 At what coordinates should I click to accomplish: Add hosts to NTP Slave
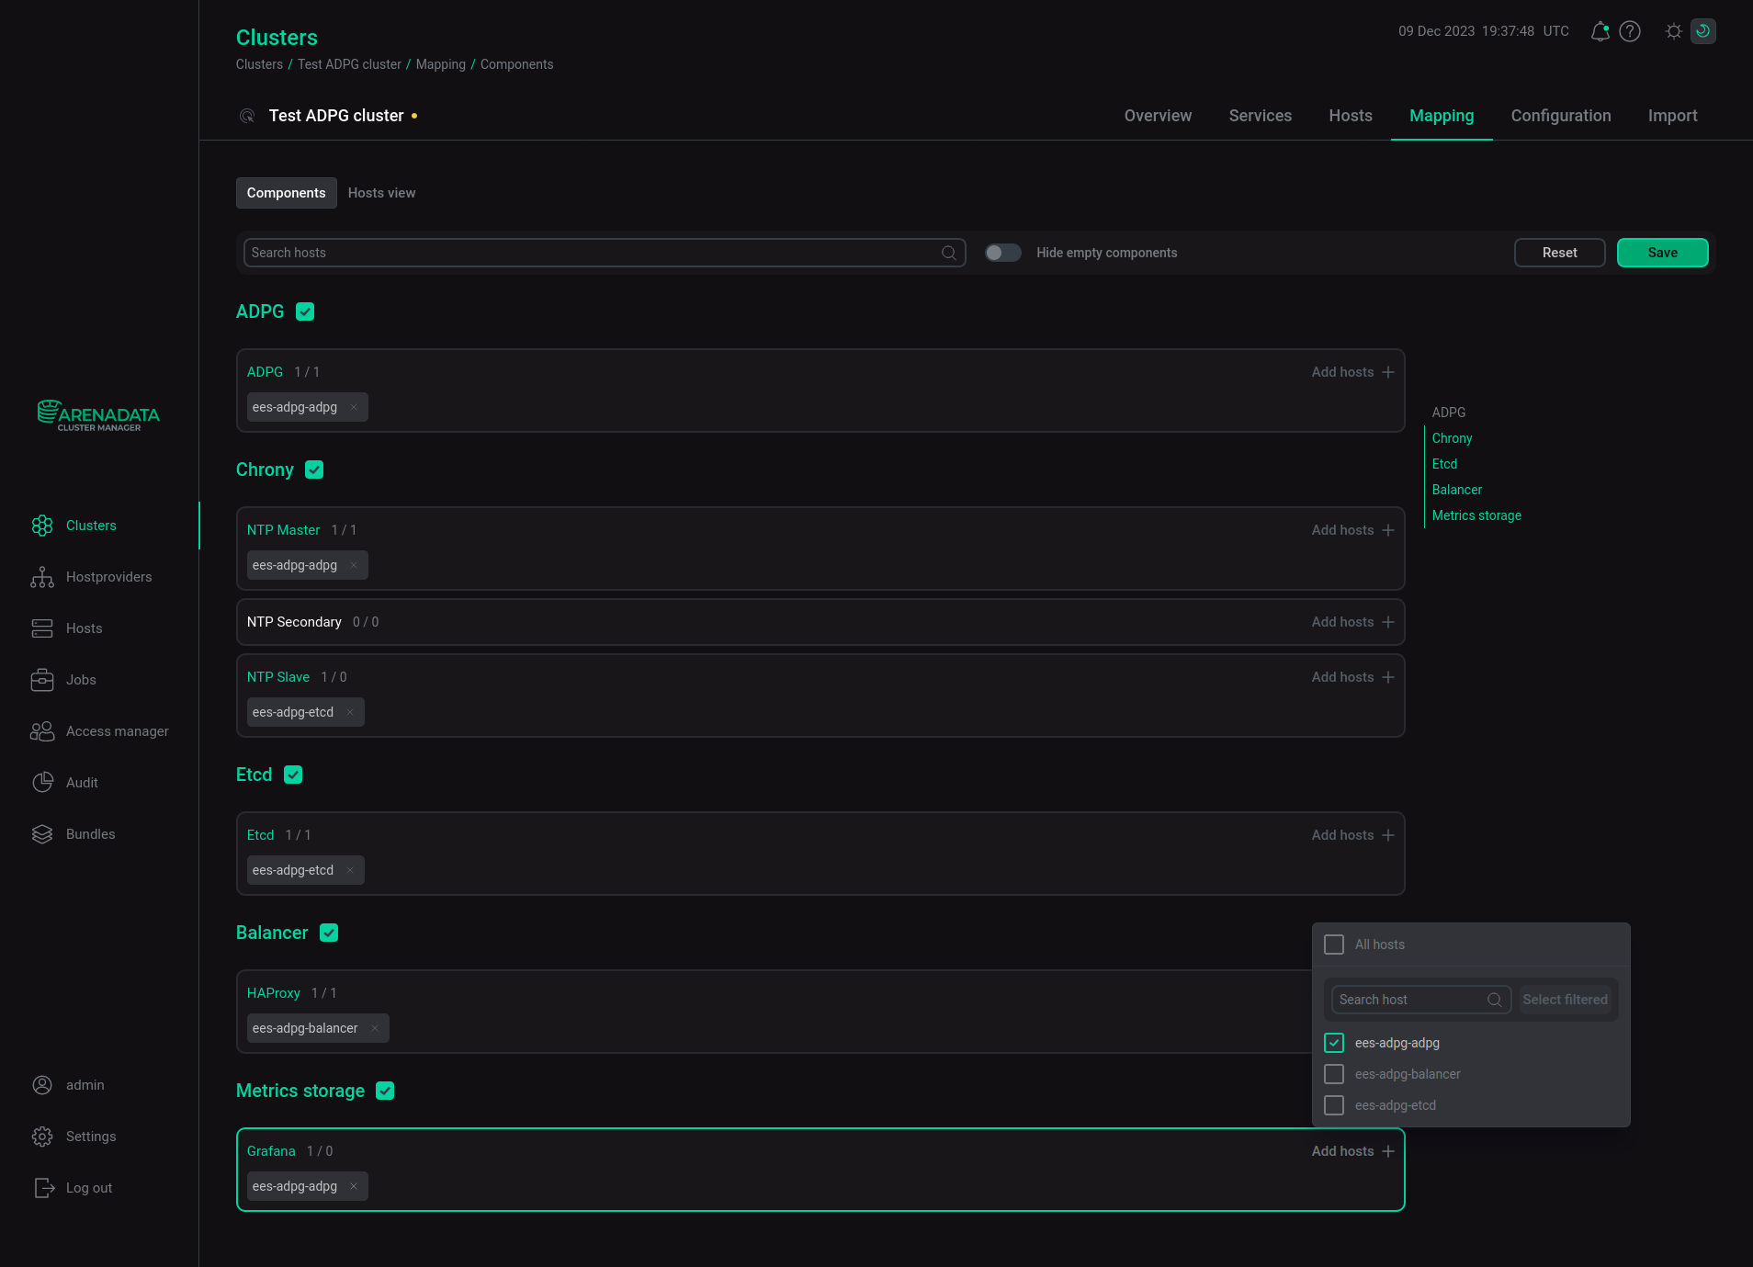1352,677
